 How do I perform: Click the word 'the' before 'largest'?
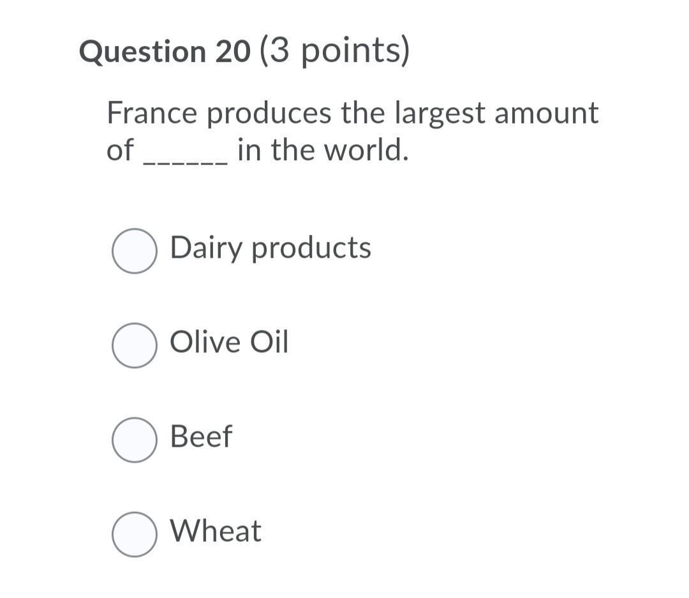(x=363, y=112)
